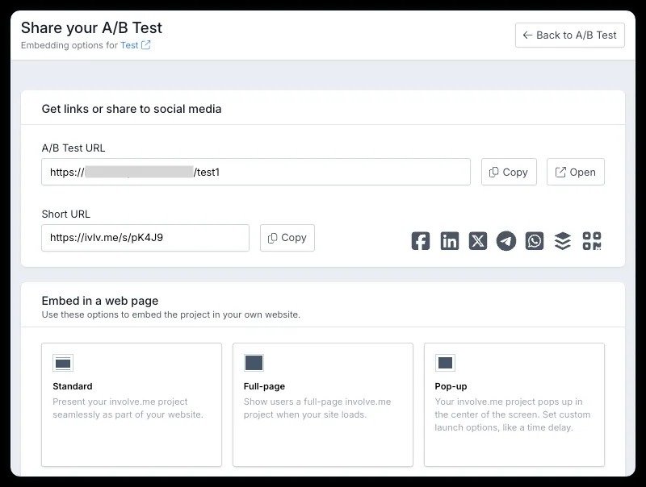Click the 'Share your A/B Test' title
646x487 pixels.
[x=91, y=28]
